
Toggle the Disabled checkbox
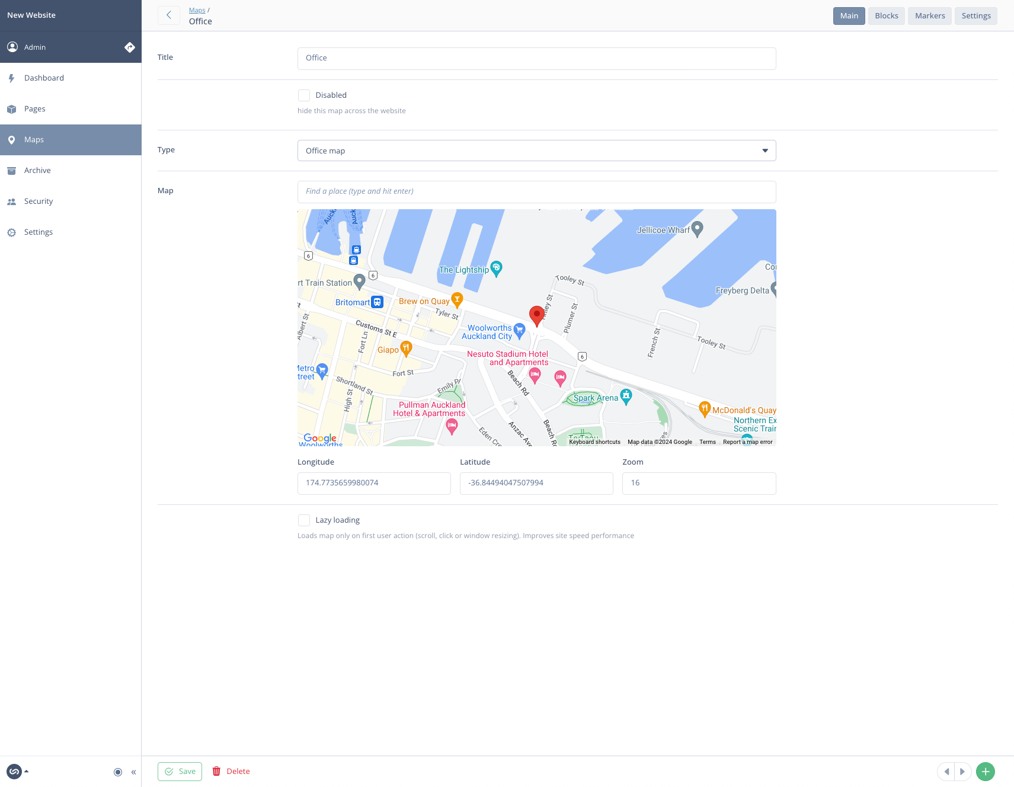pos(304,95)
